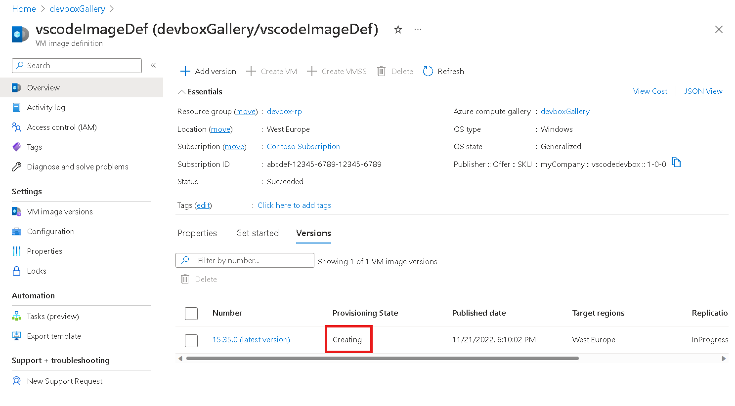Open Access control (IAM) from sidebar

pos(62,127)
